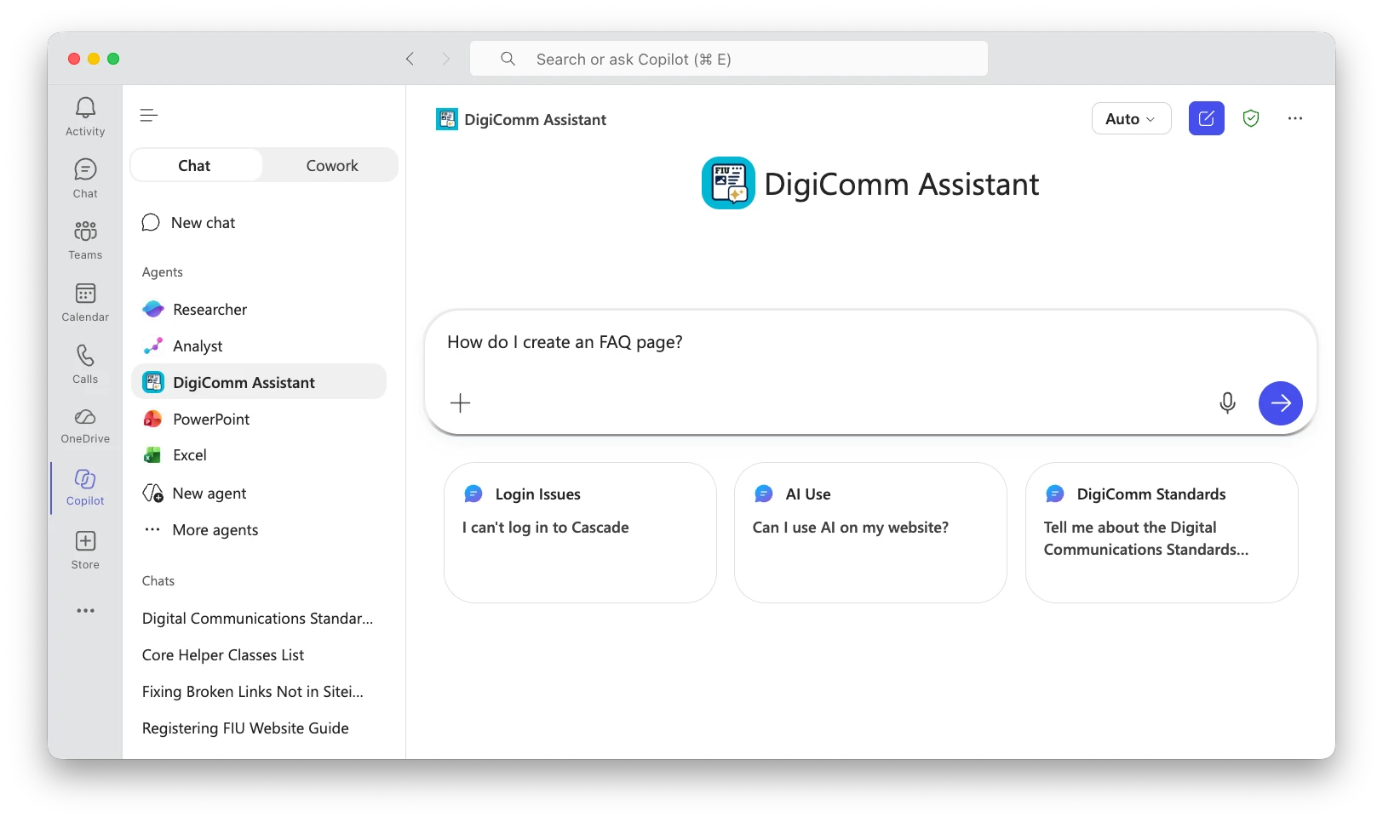This screenshot has height=822, width=1383.
Task: Create a New agent
Action: [x=259, y=494]
